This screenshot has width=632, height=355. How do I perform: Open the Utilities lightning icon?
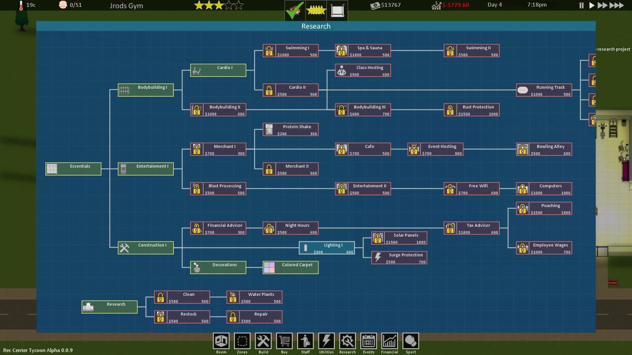[326, 341]
